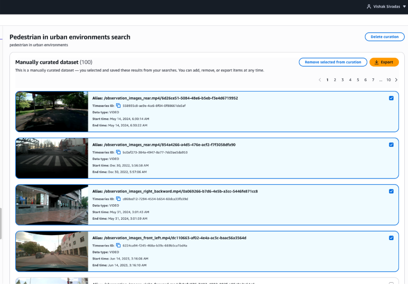Click End time Dec 30, 2022, 5:57:06 AM
Viewport: 408px width, 284px height.
pos(120,172)
